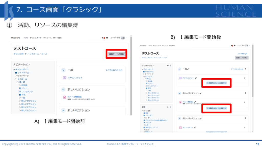Click the vertical scrollbar of screenshot A

[131, 75]
